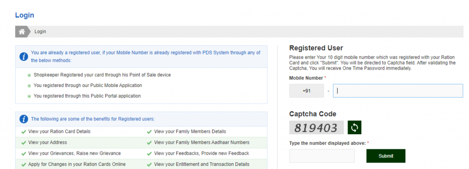Click checkmark beside View your Ration Card Details
Screen dimensions: 469x169
click(24, 131)
